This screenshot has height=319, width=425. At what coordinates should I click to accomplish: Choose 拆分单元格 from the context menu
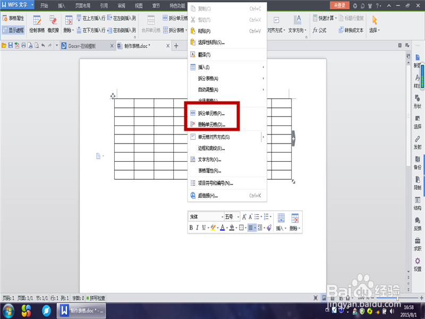click(211, 112)
